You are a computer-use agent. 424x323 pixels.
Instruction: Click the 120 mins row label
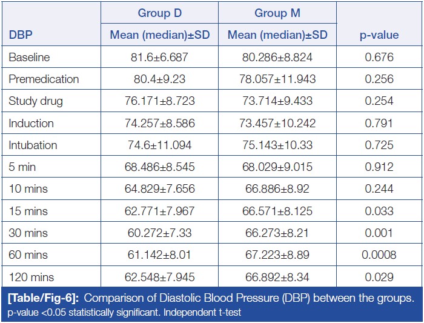(x=31, y=277)
